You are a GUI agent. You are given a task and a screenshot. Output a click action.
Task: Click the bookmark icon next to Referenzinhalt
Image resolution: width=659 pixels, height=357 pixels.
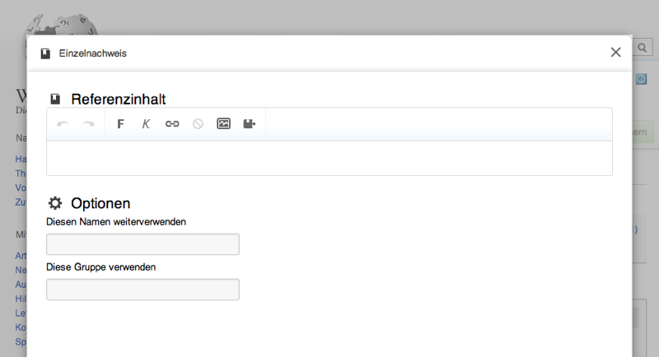[55, 99]
